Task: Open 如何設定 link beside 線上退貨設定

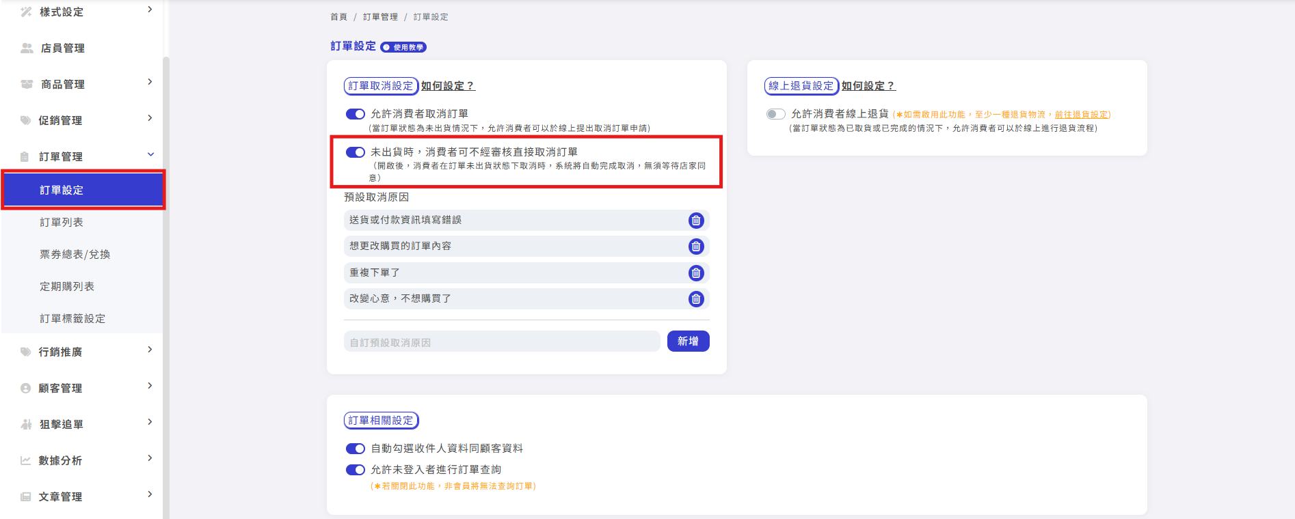Action: [x=868, y=86]
